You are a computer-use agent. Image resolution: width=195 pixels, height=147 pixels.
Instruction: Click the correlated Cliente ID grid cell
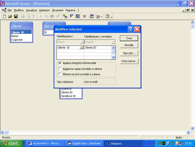(x=97, y=48)
